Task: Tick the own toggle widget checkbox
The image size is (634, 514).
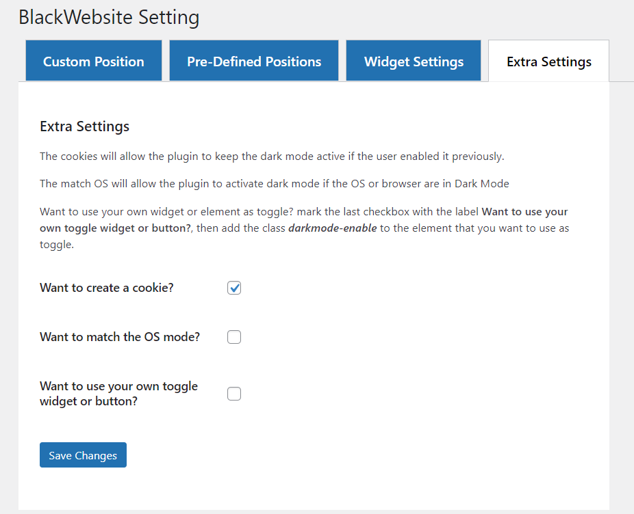Action: (x=234, y=394)
